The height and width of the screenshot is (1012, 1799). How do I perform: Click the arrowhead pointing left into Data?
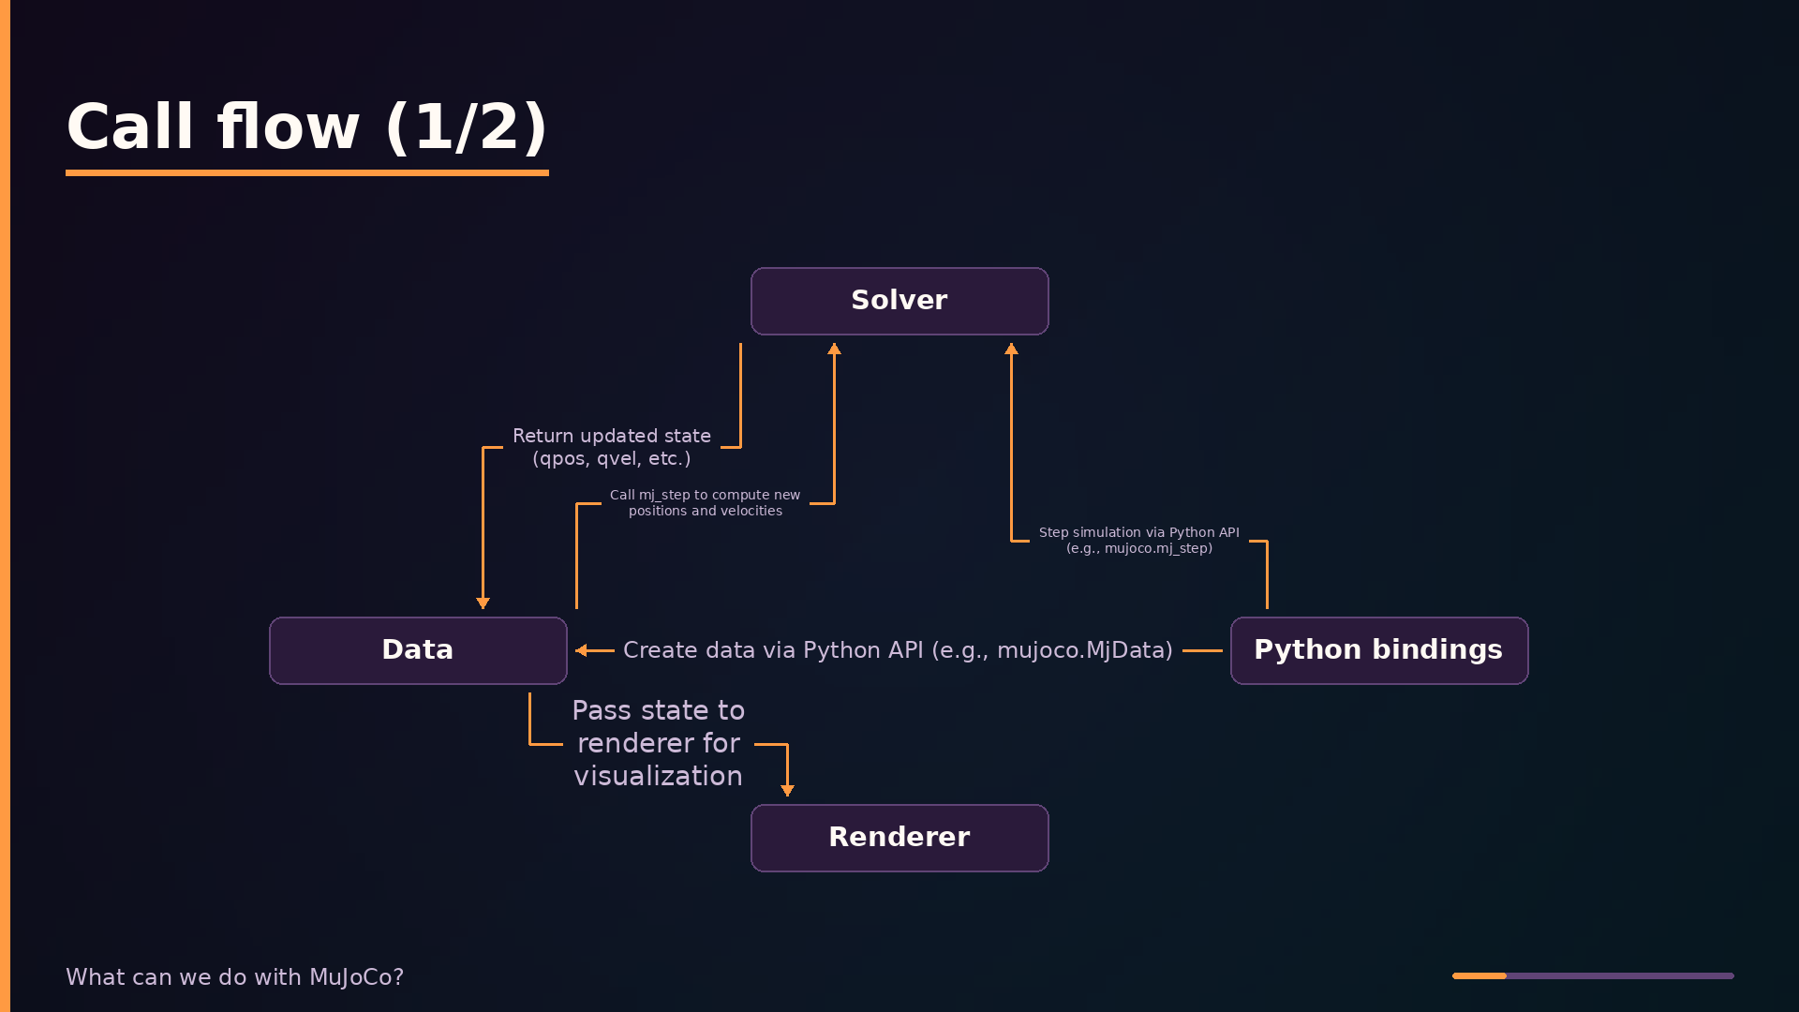pyautogui.click(x=581, y=650)
